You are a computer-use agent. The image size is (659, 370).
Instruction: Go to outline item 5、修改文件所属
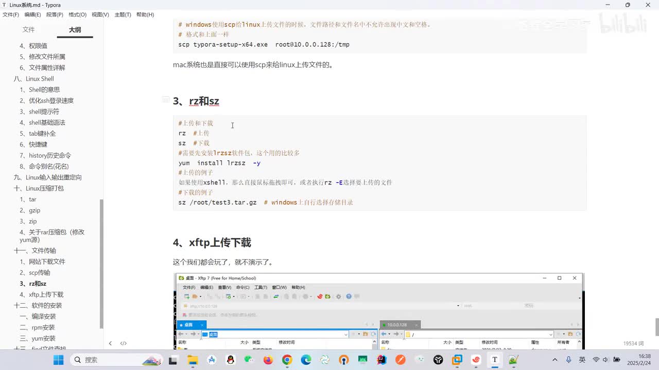(x=42, y=57)
